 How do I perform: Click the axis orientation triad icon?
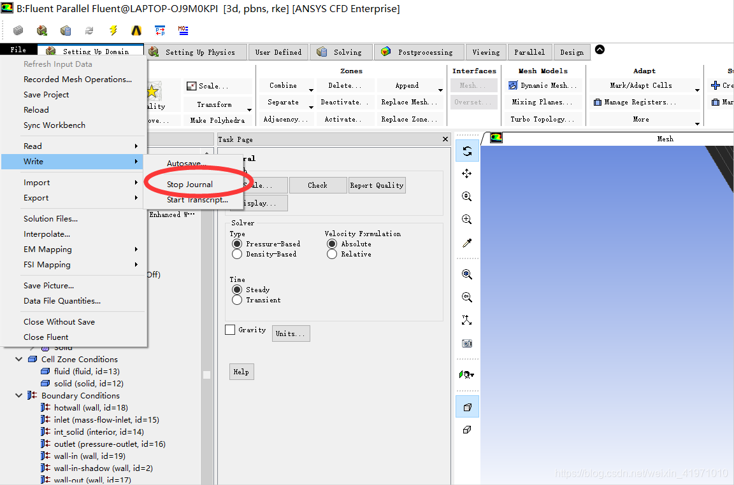tap(467, 320)
